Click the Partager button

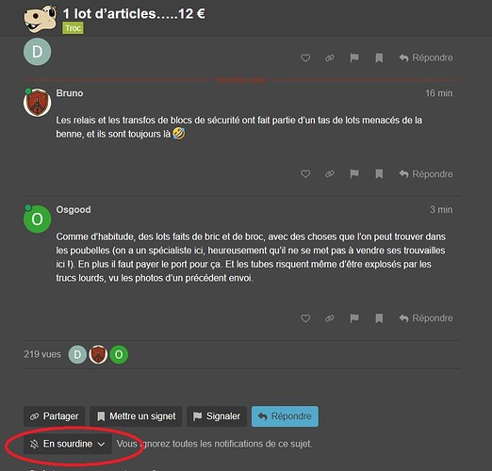(54, 416)
